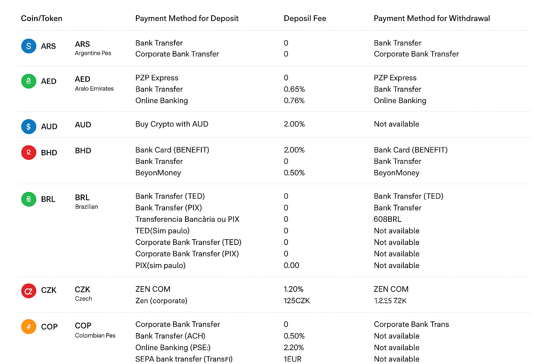Click BeyonMoney deposit method
This screenshot has width=546, height=364.
click(x=158, y=173)
